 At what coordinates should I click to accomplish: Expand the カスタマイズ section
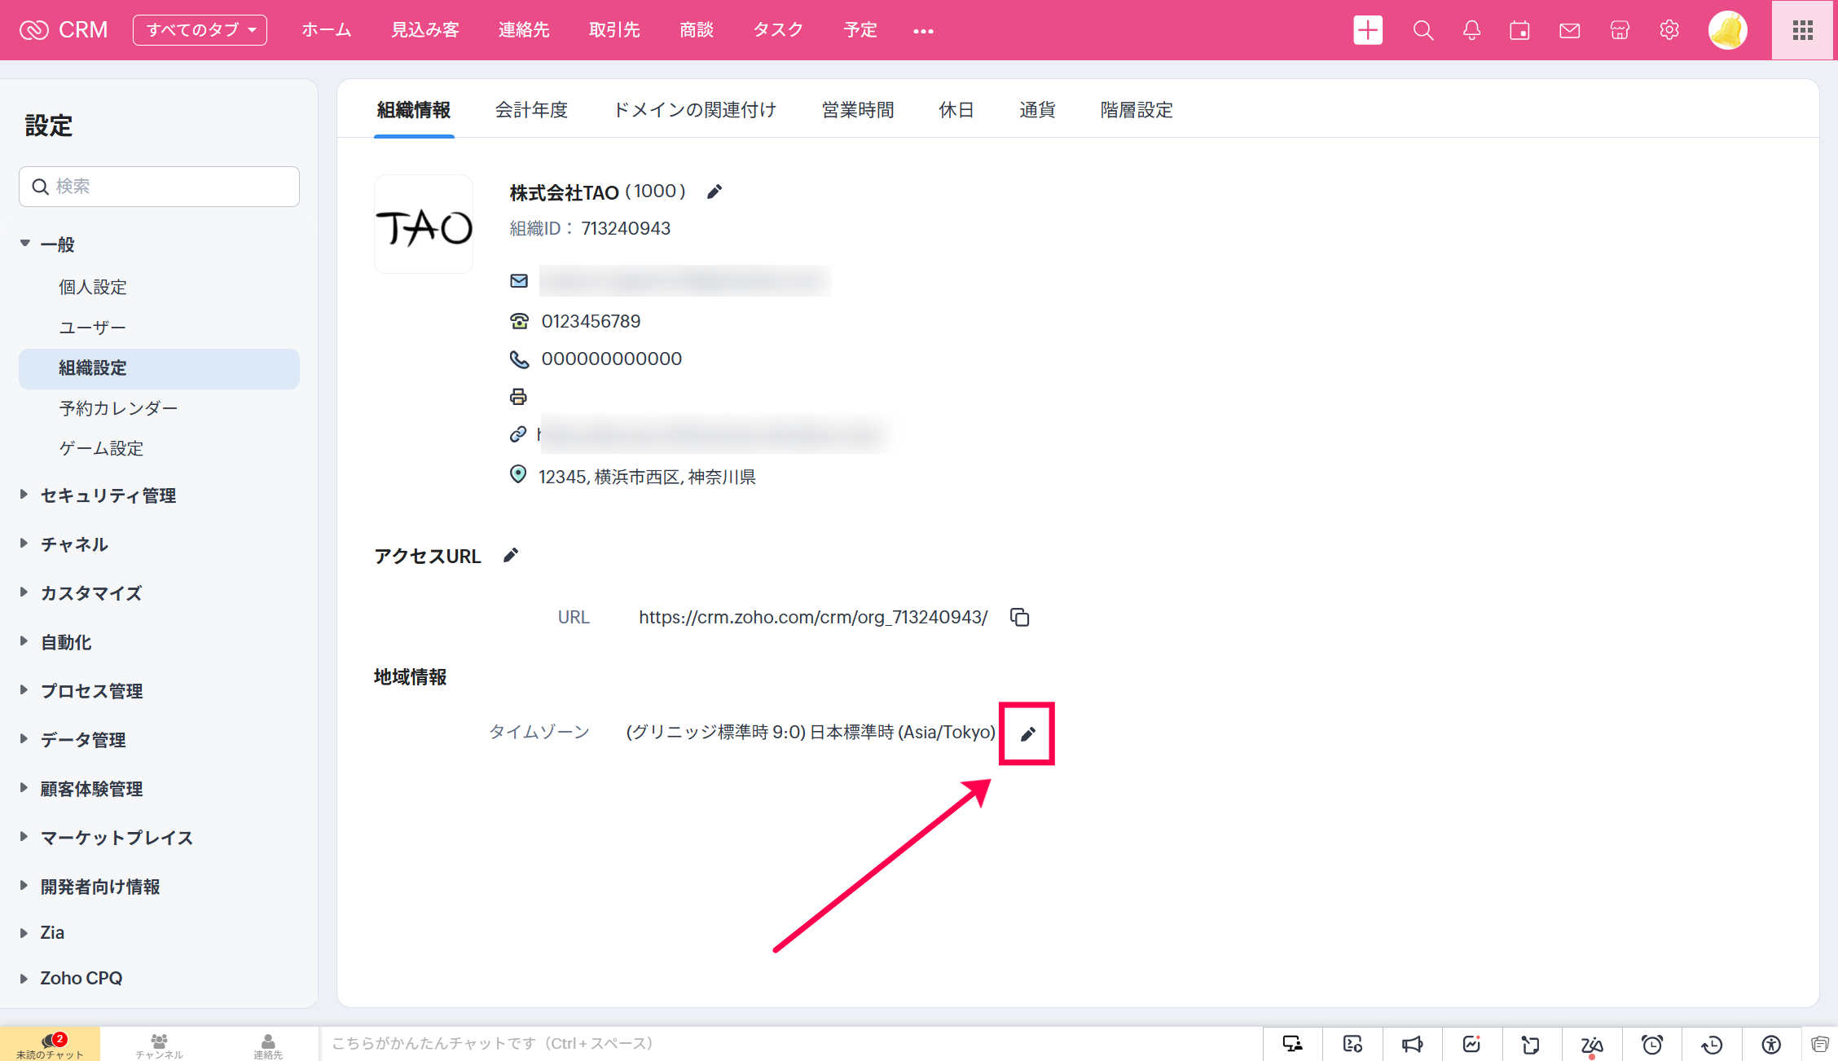[x=90, y=592]
